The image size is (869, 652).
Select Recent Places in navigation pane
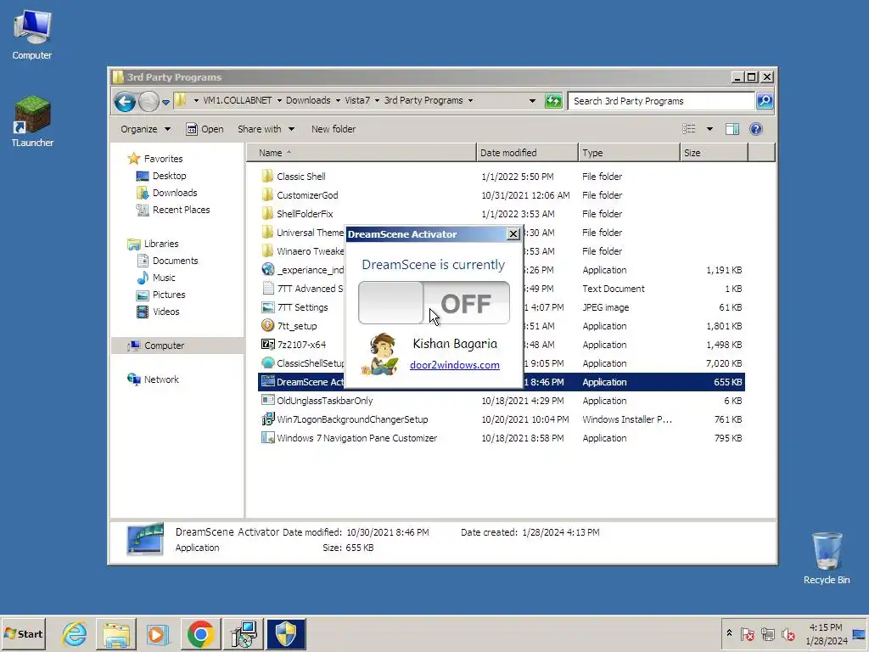point(181,211)
